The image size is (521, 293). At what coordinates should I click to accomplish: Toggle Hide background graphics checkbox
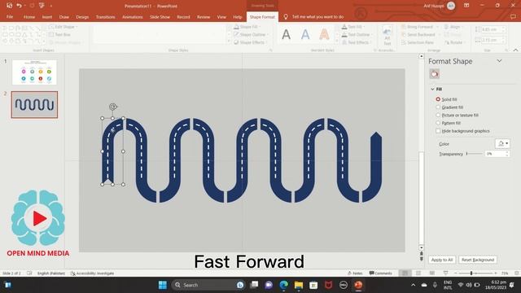[x=438, y=131]
